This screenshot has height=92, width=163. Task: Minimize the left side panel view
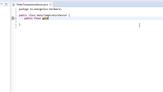(2, 4)
